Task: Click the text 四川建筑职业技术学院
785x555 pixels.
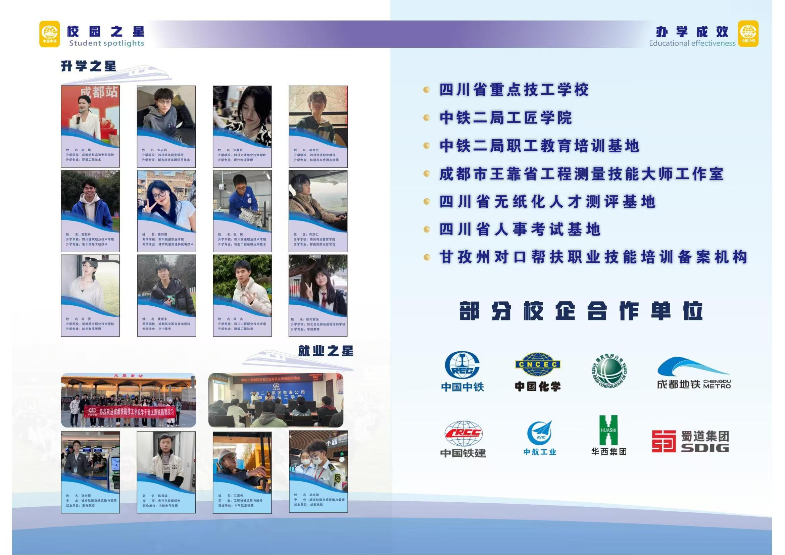Action: (x=98, y=239)
